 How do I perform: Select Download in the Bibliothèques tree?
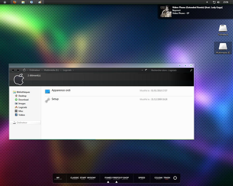[x=23, y=100]
